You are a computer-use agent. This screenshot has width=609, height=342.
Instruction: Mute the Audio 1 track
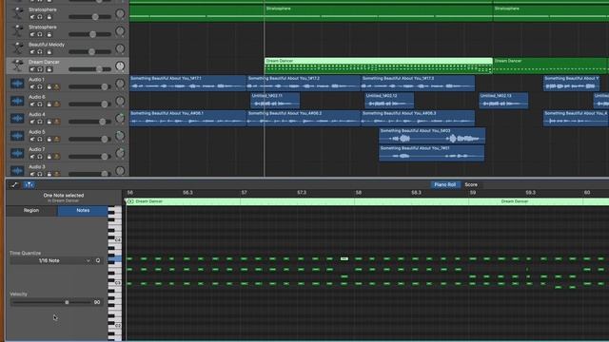coord(32,86)
